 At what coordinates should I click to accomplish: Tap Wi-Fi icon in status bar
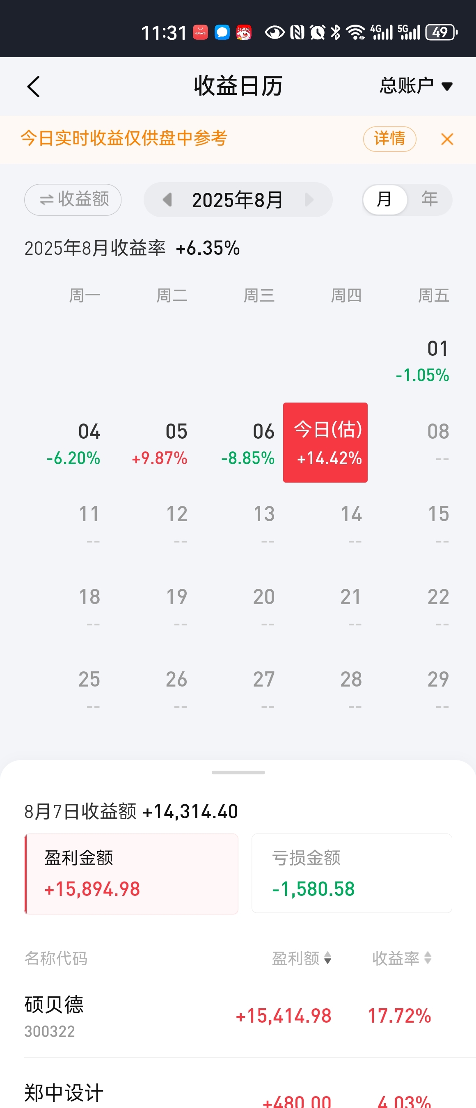pyautogui.click(x=356, y=32)
